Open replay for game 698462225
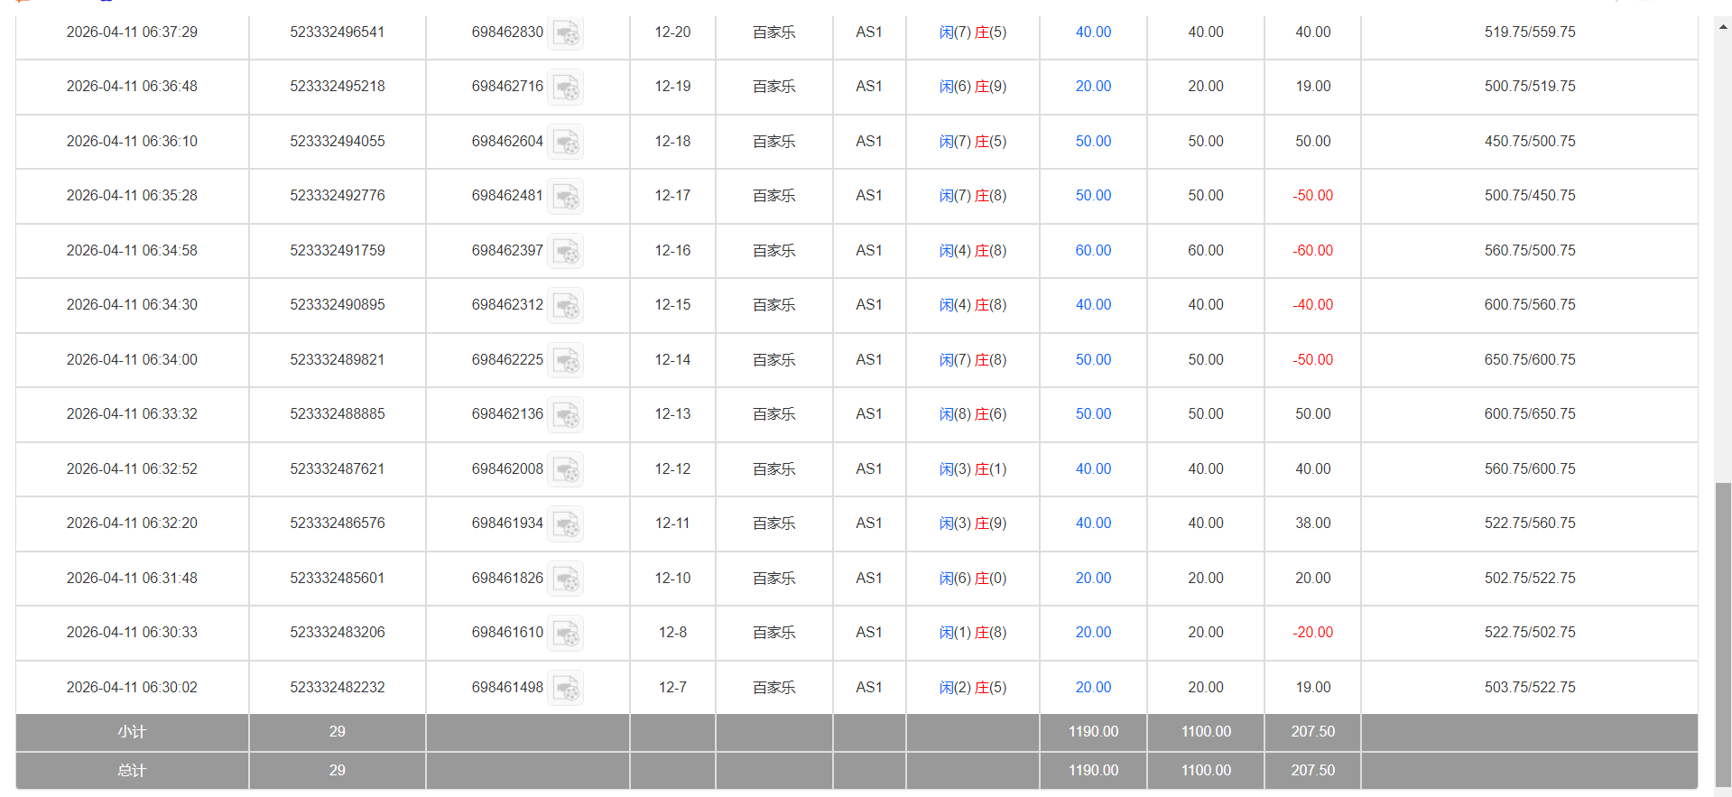The height and width of the screenshot is (797, 1732). coord(566,361)
